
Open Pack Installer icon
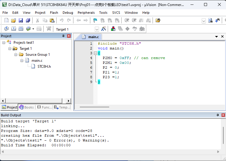pyautogui.click(x=142, y=29)
